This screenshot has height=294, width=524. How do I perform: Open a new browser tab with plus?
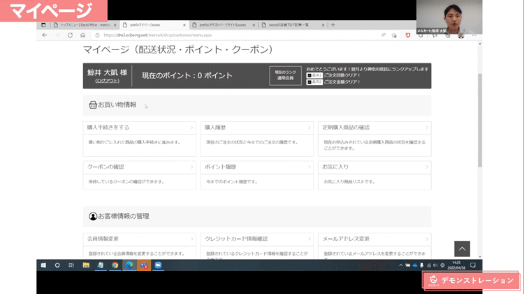[333, 25]
